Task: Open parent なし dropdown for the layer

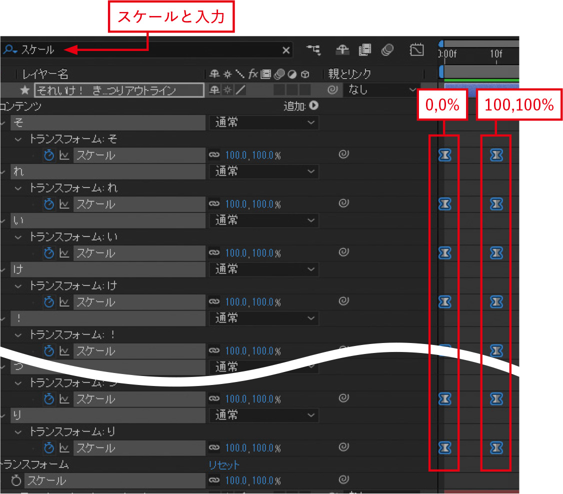Action: [x=380, y=90]
